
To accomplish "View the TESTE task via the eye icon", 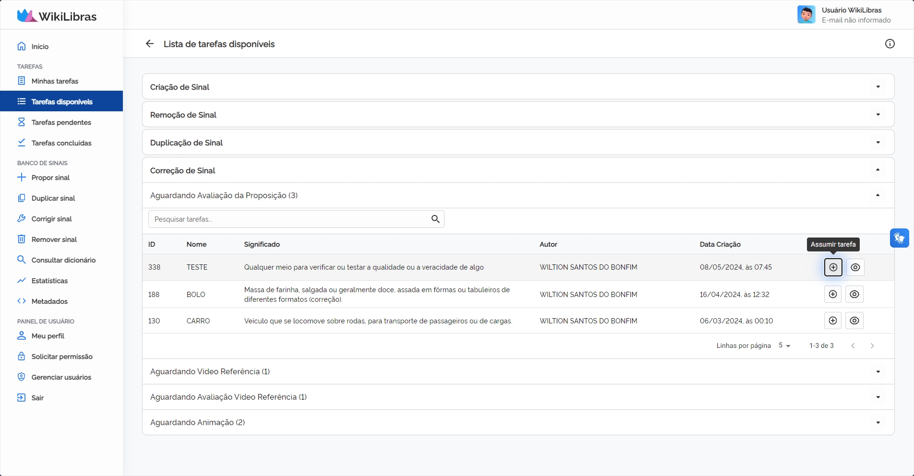I will click(855, 267).
